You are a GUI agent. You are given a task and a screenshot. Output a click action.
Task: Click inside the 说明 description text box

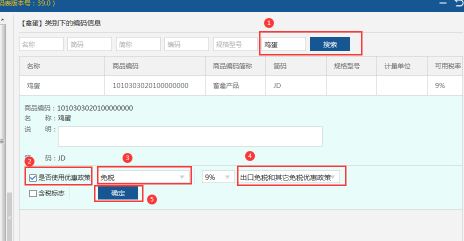tap(190, 136)
